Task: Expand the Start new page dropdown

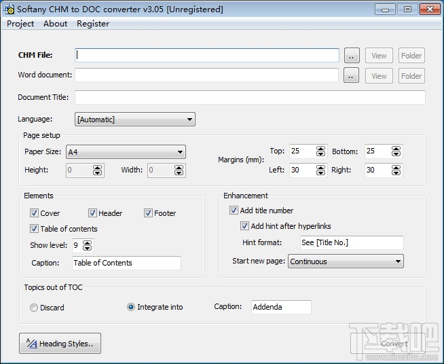Action: coord(346,261)
